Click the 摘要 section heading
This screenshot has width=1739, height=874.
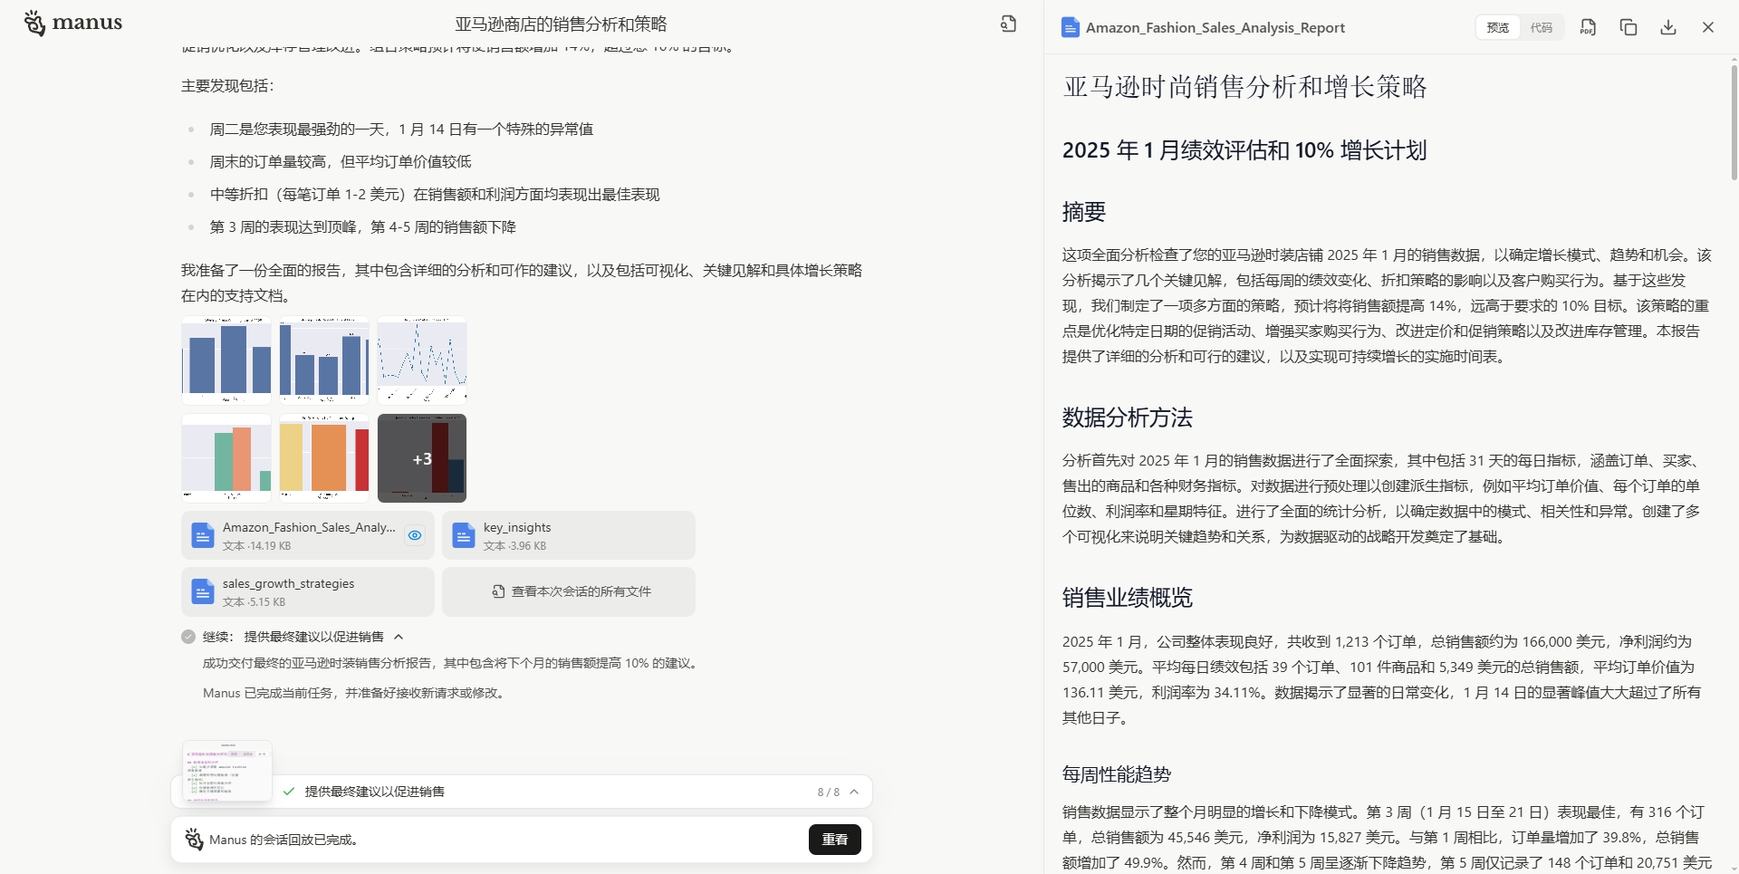pos(1084,212)
